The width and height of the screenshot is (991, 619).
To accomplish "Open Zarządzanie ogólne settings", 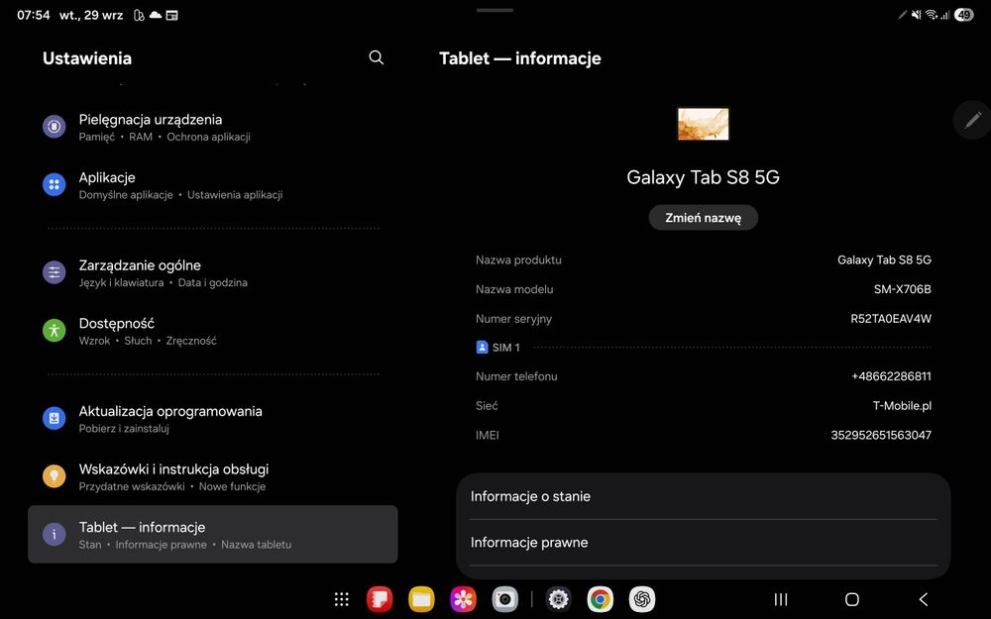I will (x=212, y=273).
